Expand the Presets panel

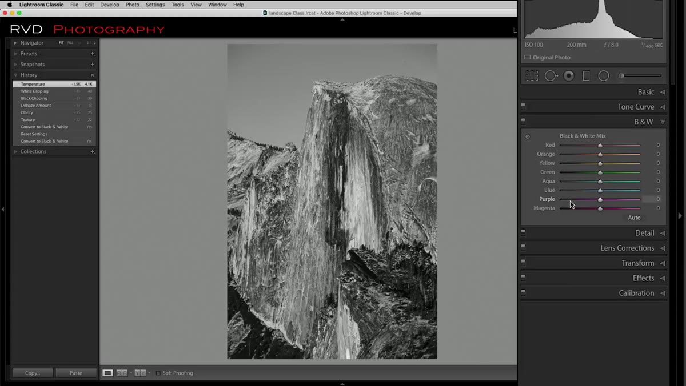16,54
